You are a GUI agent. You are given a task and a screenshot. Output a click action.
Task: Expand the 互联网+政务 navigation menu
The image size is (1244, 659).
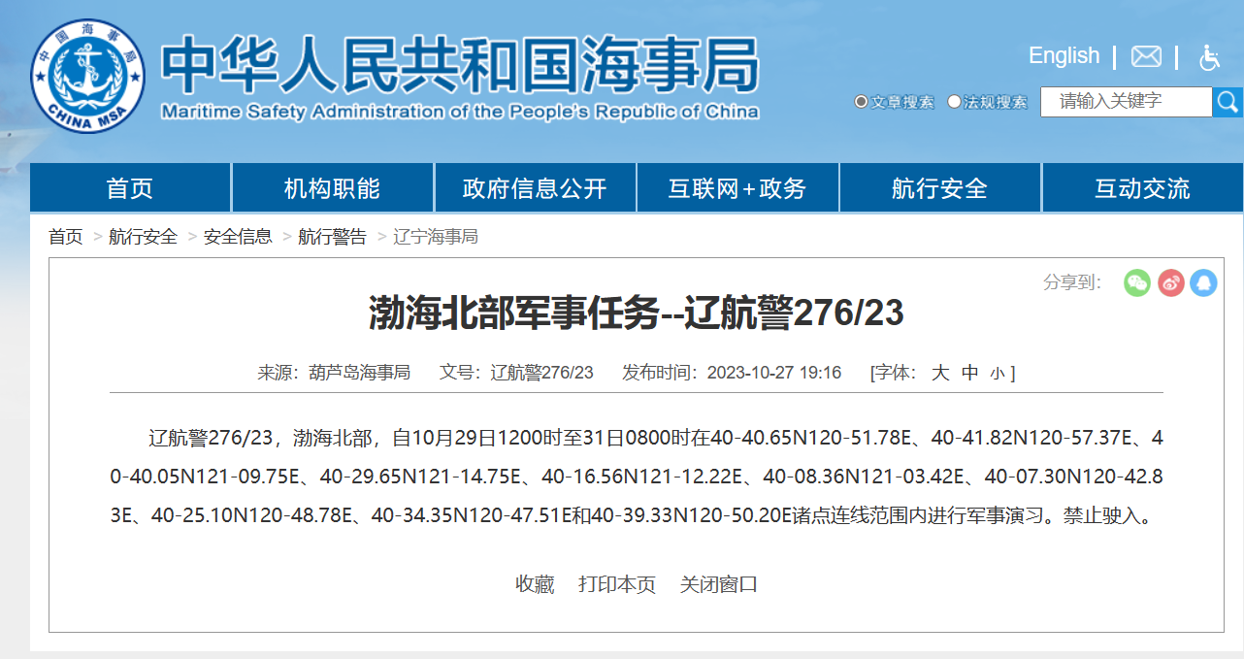(737, 188)
